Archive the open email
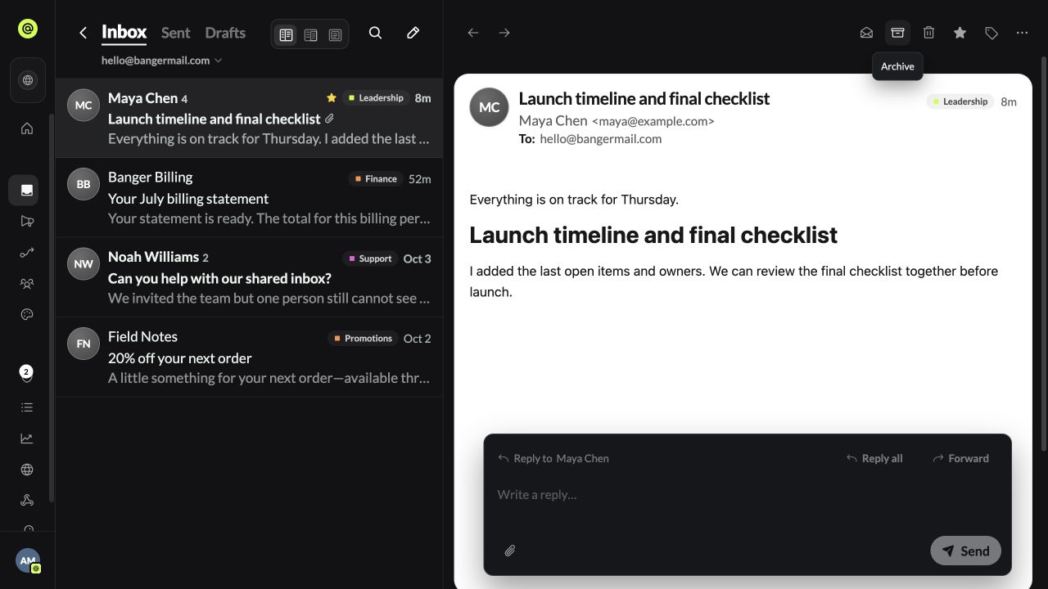Viewport: 1048px width, 589px height. coord(897,33)
